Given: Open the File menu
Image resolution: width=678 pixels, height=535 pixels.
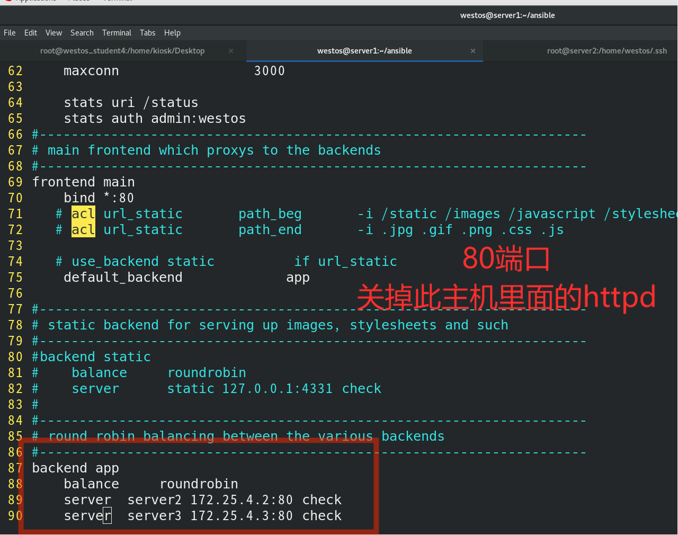Looking at the screenshot, I should point(10,33).
